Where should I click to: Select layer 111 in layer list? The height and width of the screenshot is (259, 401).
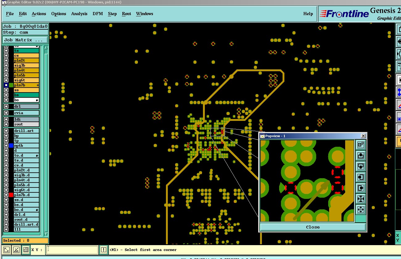(x=27, y=229)
